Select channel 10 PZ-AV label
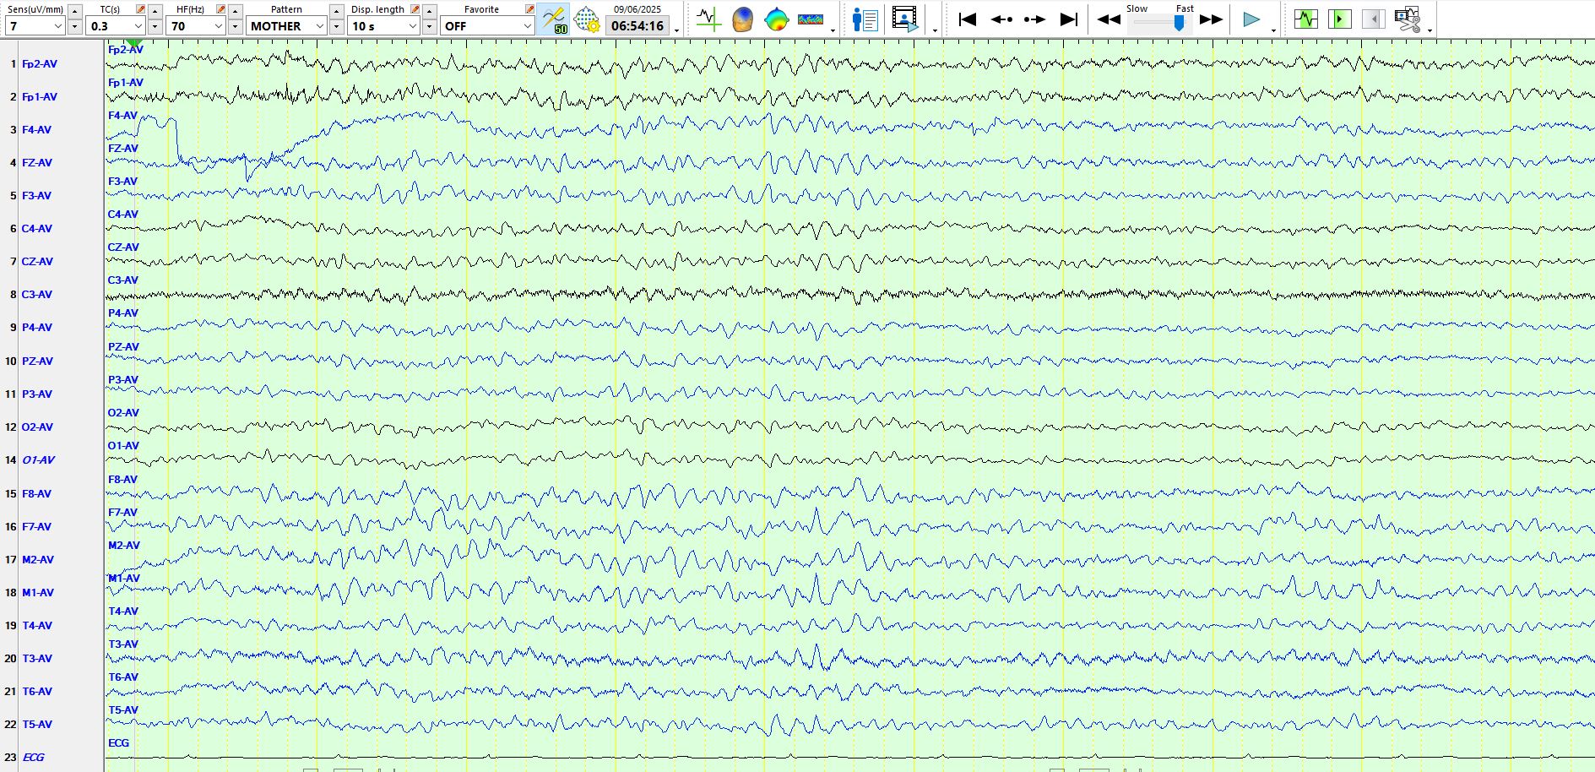Screen dimensions: 1595x772 (x=37, y=362)
